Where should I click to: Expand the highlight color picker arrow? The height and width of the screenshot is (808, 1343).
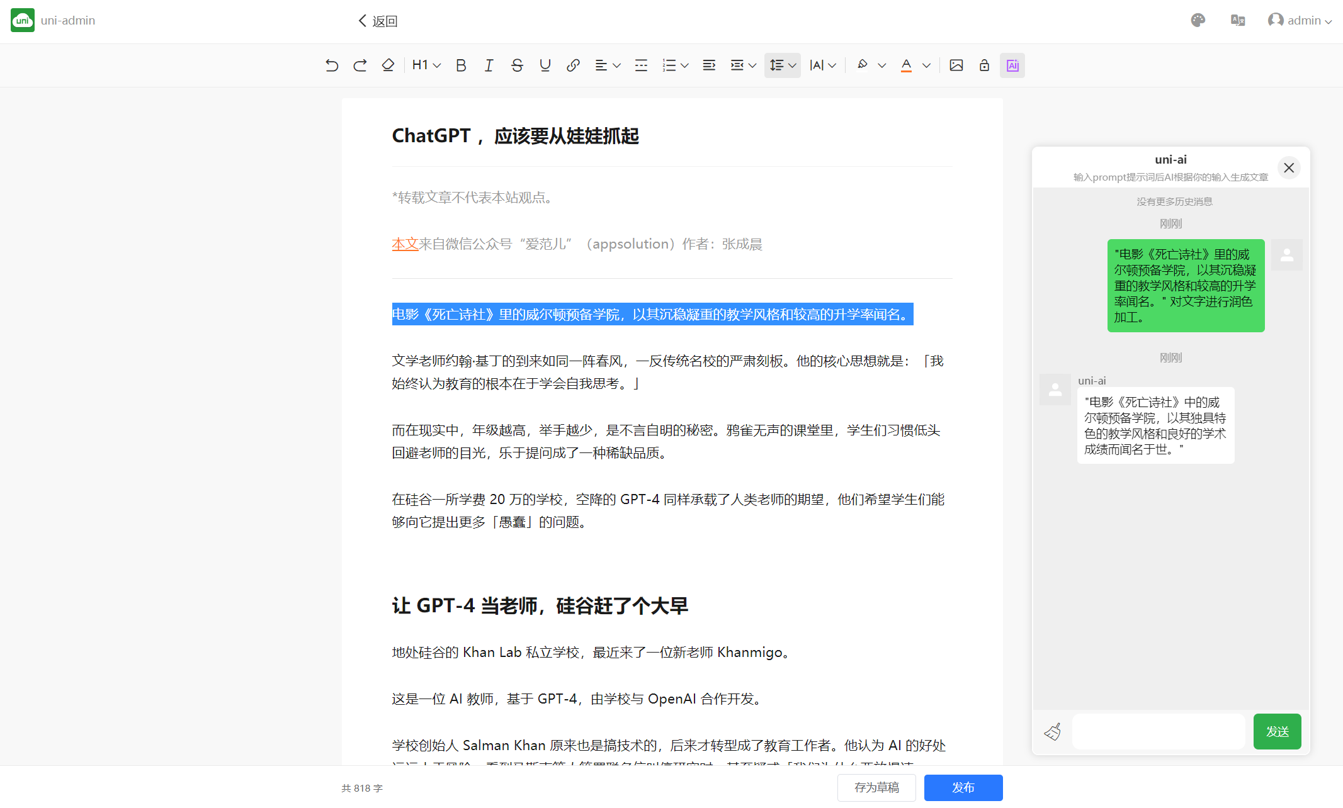[882, 65]
